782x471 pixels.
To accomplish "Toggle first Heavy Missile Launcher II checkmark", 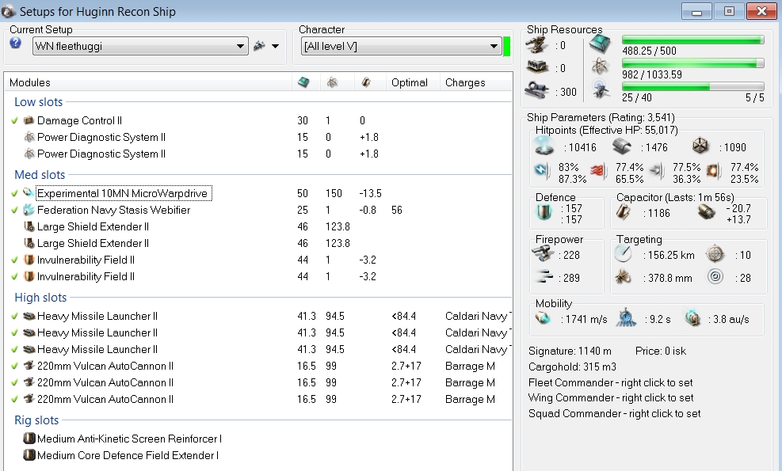I will 14,316.
